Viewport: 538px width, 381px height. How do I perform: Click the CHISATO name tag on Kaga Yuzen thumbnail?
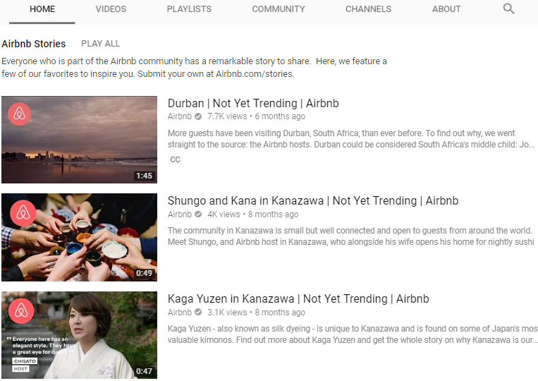(x=25, y=361)
